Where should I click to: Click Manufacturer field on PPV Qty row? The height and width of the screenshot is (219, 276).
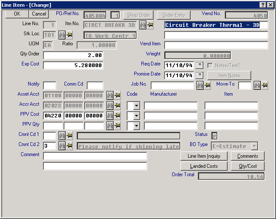[171, 126]
